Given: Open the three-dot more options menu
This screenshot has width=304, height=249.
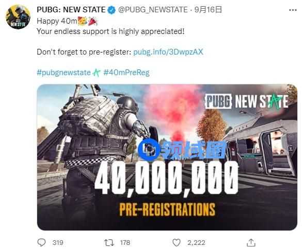Looking at the screenshot, I should click(293, 10).
